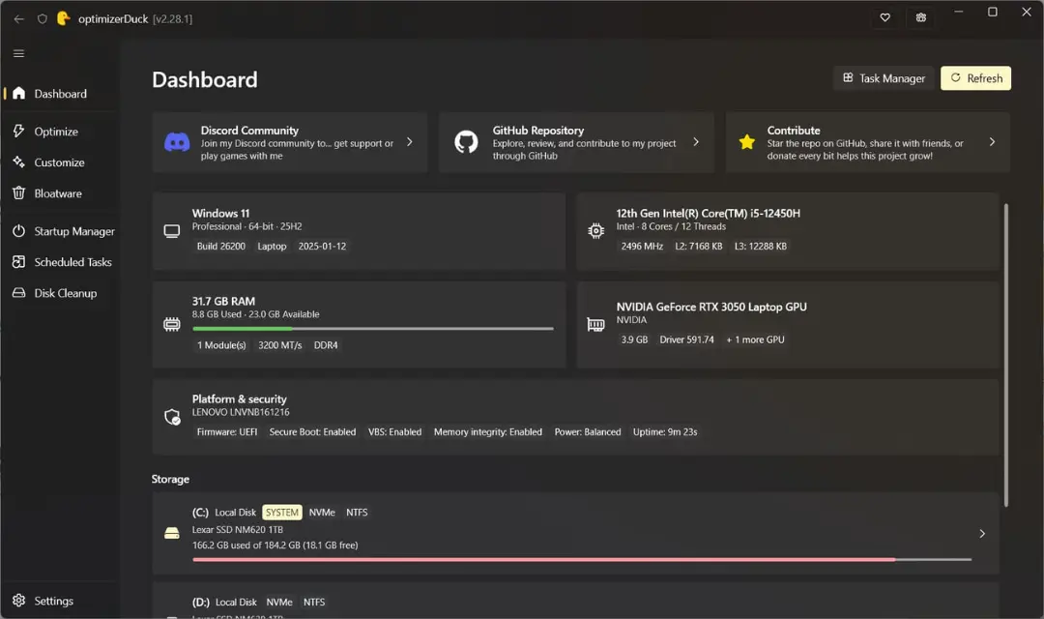Click the Platform & security shield icon
The height and width of the screenshot is (619, 1044).
point(172,417)
